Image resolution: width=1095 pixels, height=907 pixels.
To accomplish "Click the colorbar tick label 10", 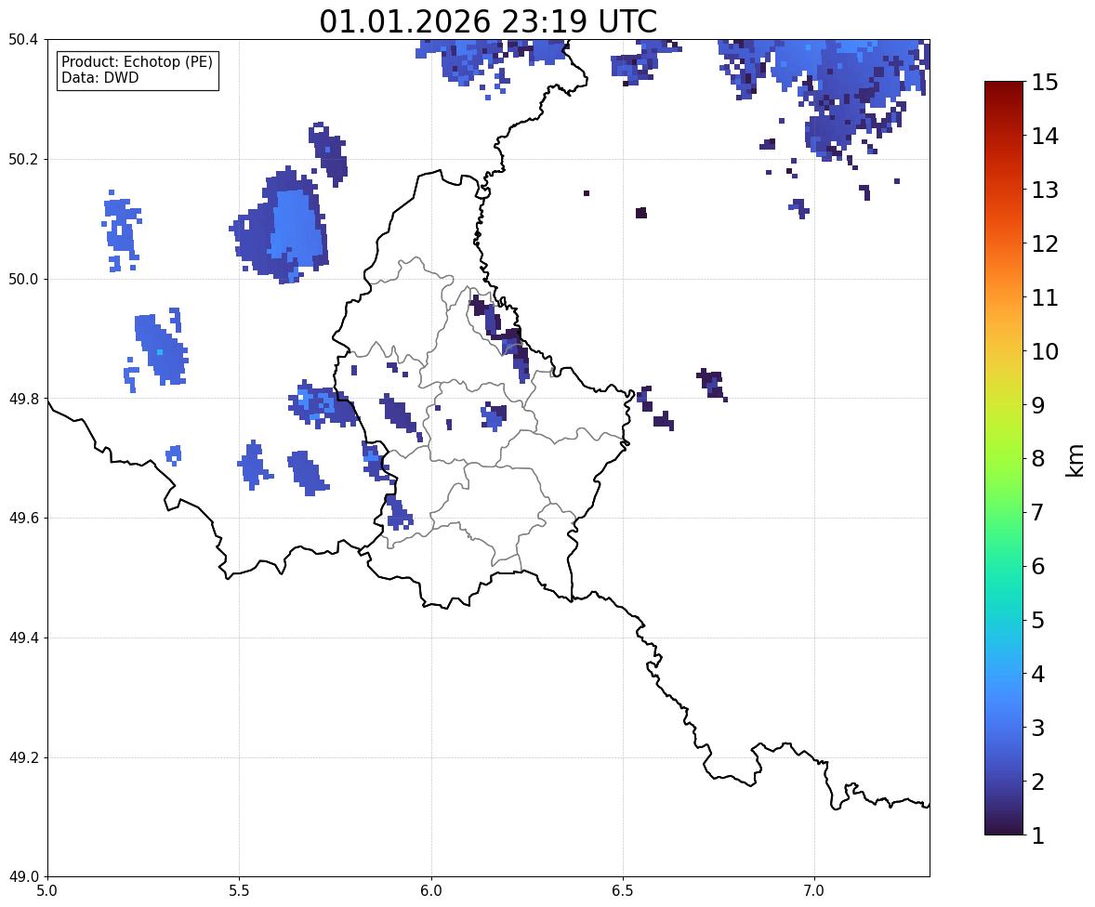I will point(1045,351).
